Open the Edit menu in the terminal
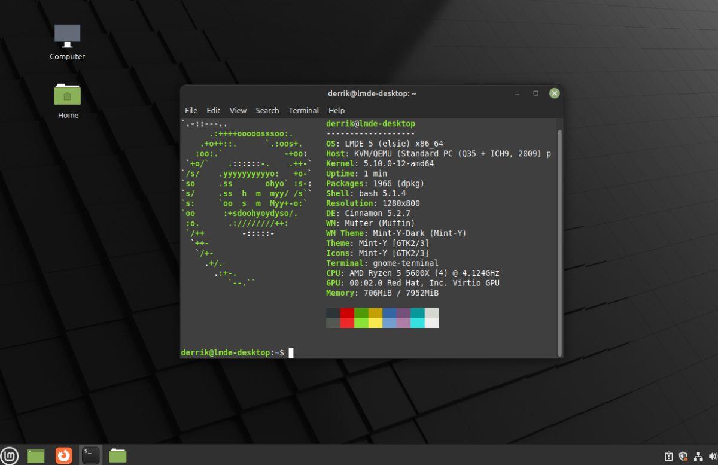This screenshot has width=718, height=465. (213, 110)
